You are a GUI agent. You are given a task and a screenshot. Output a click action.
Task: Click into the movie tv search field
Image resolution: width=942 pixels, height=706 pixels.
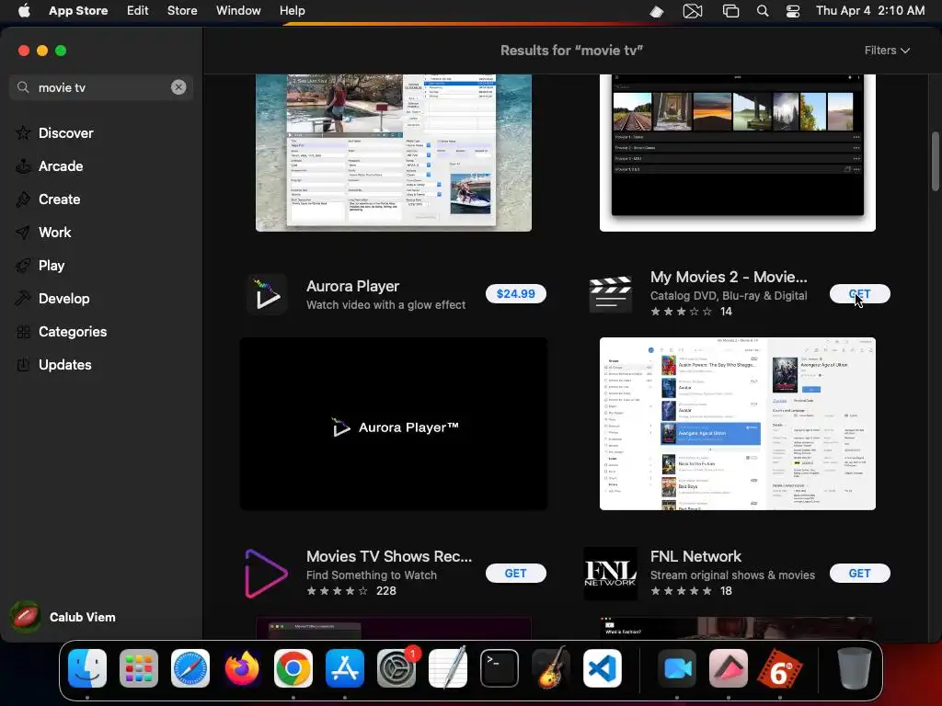click(x=101, y=87)
